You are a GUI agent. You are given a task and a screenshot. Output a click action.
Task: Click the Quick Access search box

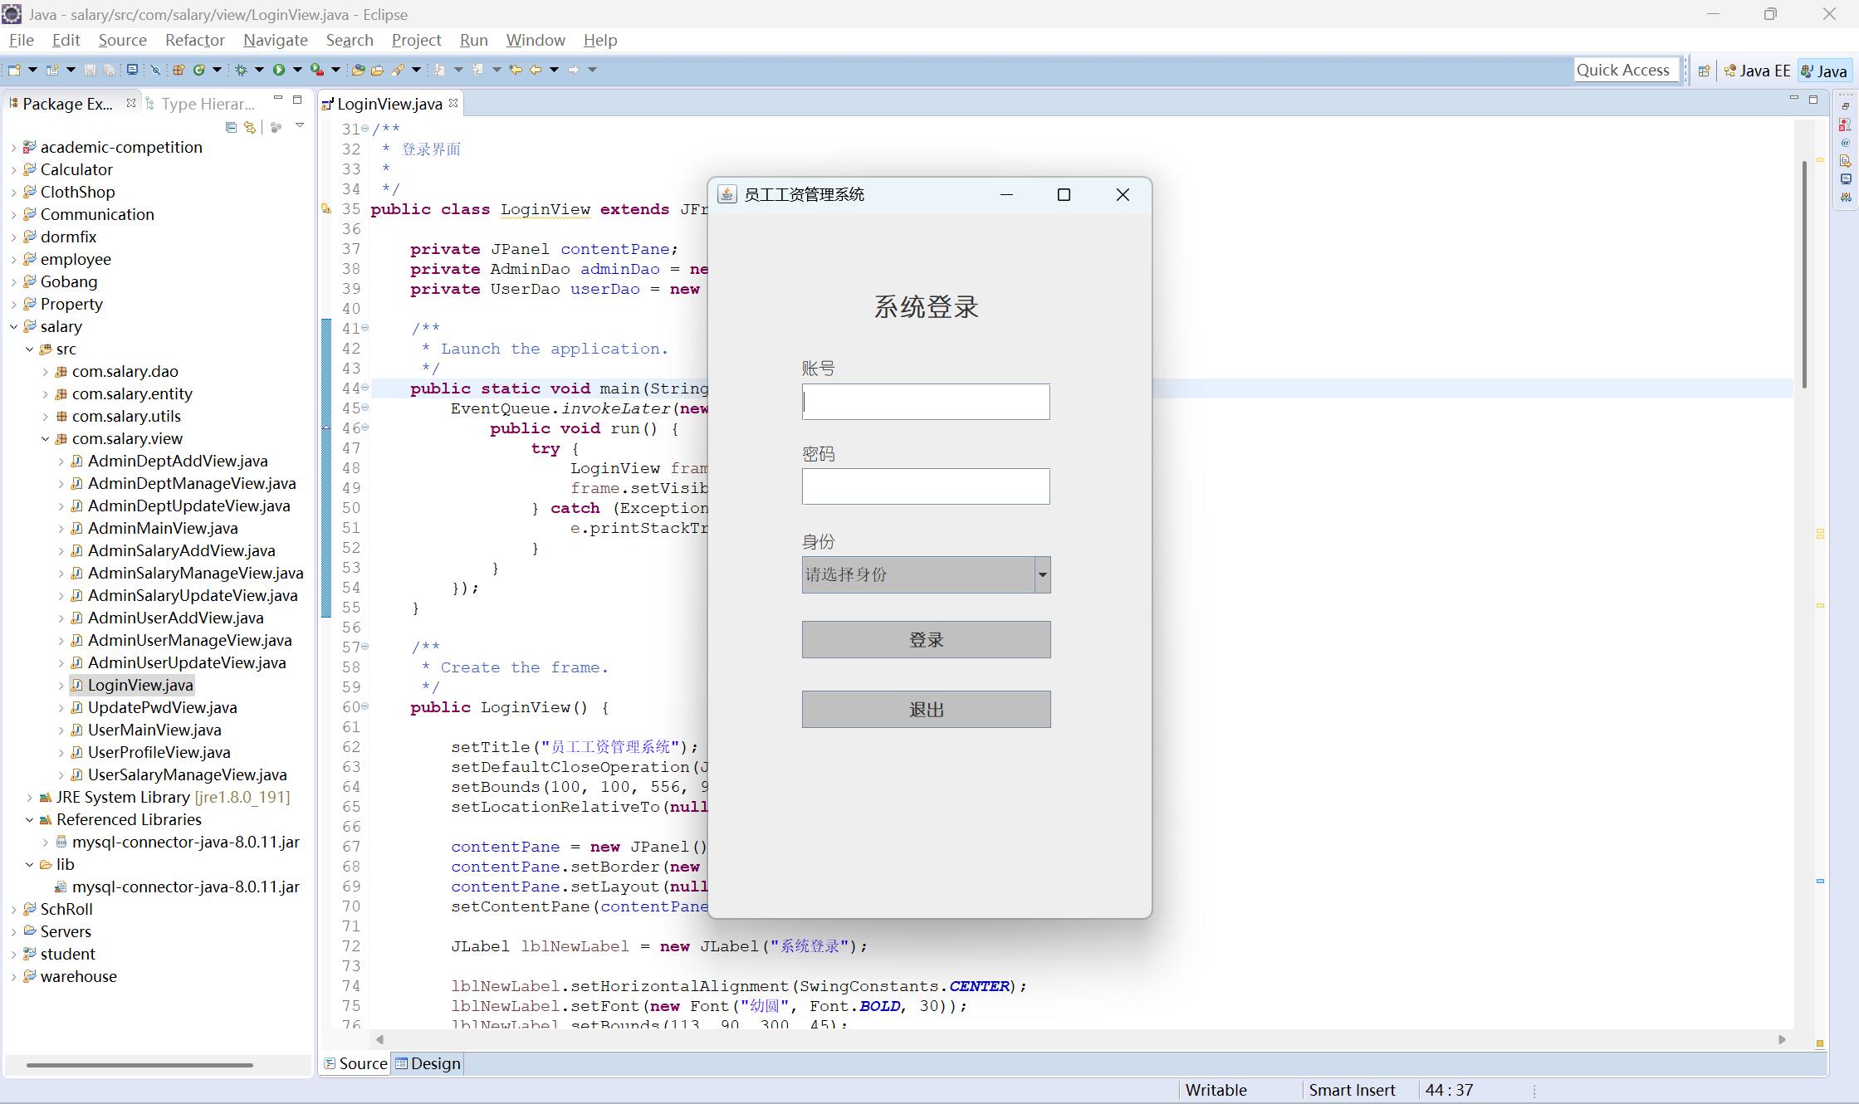(x=1627, y=71)
